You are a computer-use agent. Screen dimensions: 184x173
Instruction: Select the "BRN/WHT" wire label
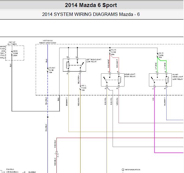tap(67, 101)
